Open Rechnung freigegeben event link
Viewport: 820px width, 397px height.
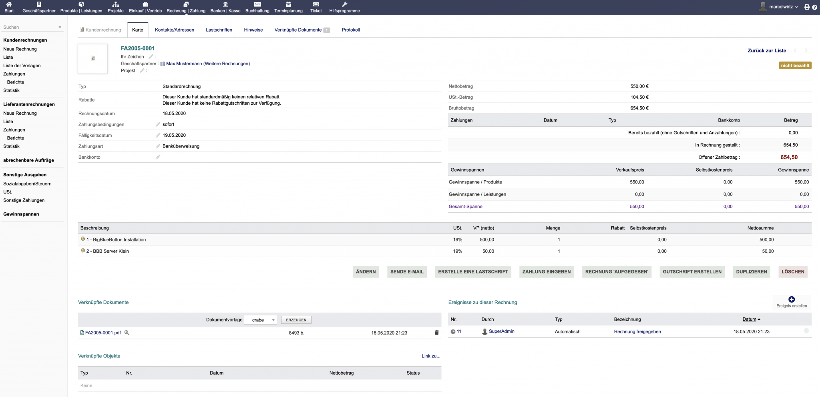(637, 331)
